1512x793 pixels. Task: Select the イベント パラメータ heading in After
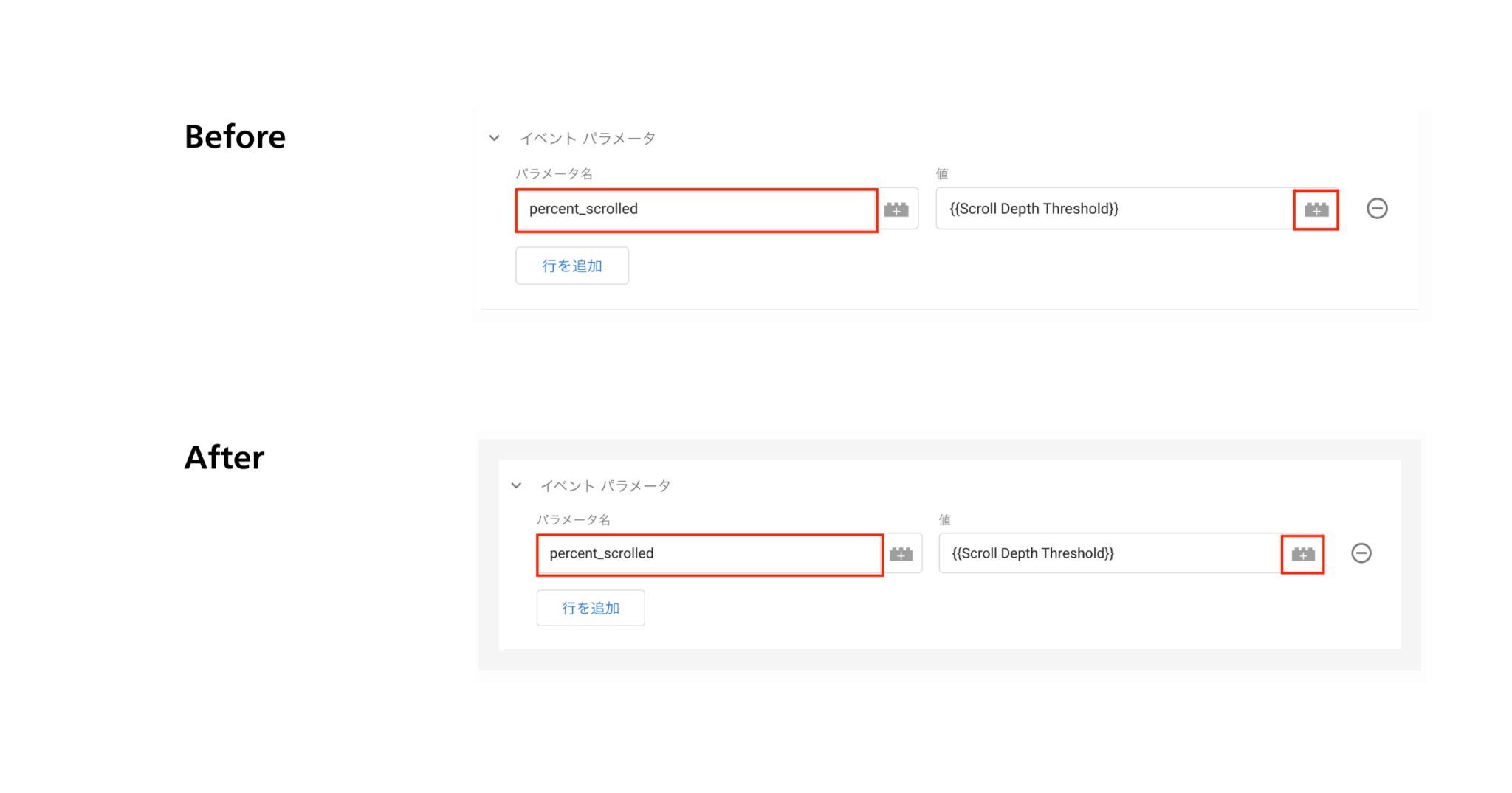click(x=605, y=485)
